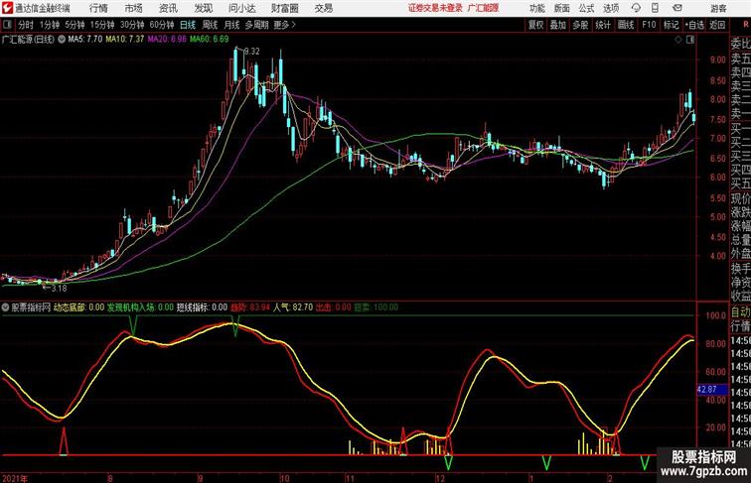751x483 pixels.
Task: Open the 市场 menu
Action: coord(134,8)
